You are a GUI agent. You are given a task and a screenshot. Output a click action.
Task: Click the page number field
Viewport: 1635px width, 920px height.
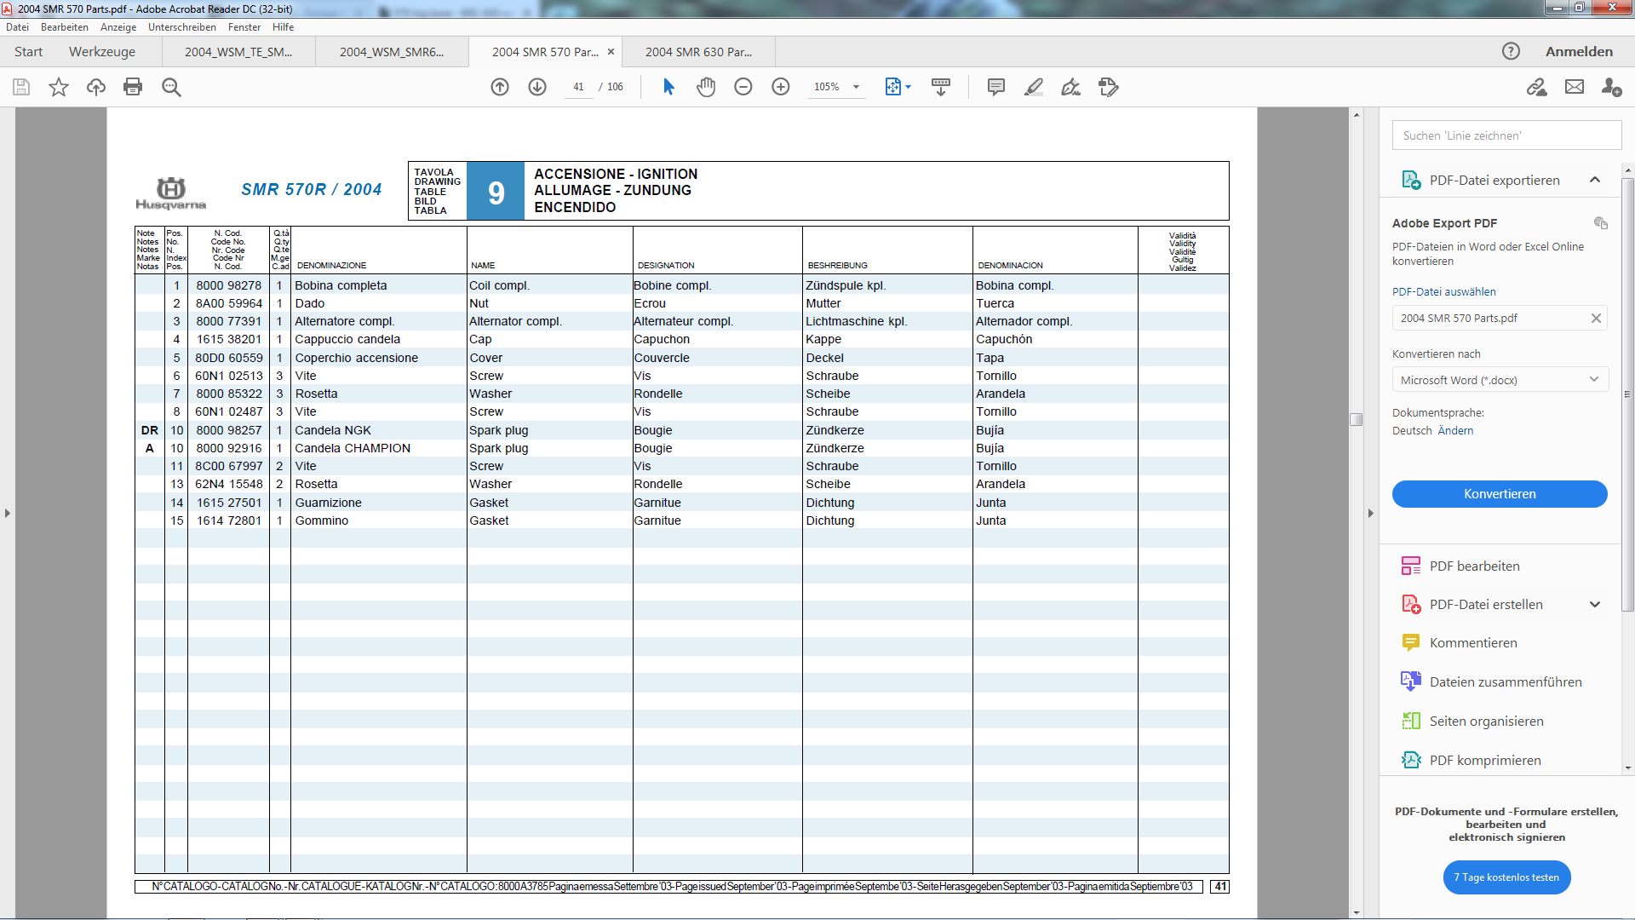(x=578, y=87)
